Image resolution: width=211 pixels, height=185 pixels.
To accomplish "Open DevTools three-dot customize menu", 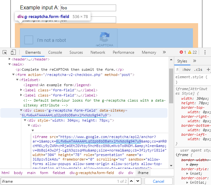I will (205, 52).
